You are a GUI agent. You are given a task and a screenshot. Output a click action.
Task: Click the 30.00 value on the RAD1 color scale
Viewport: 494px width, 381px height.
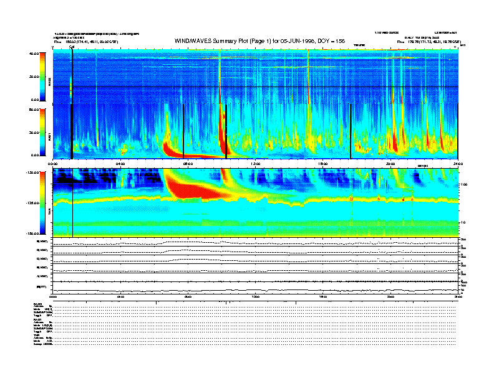click(34, 133)
